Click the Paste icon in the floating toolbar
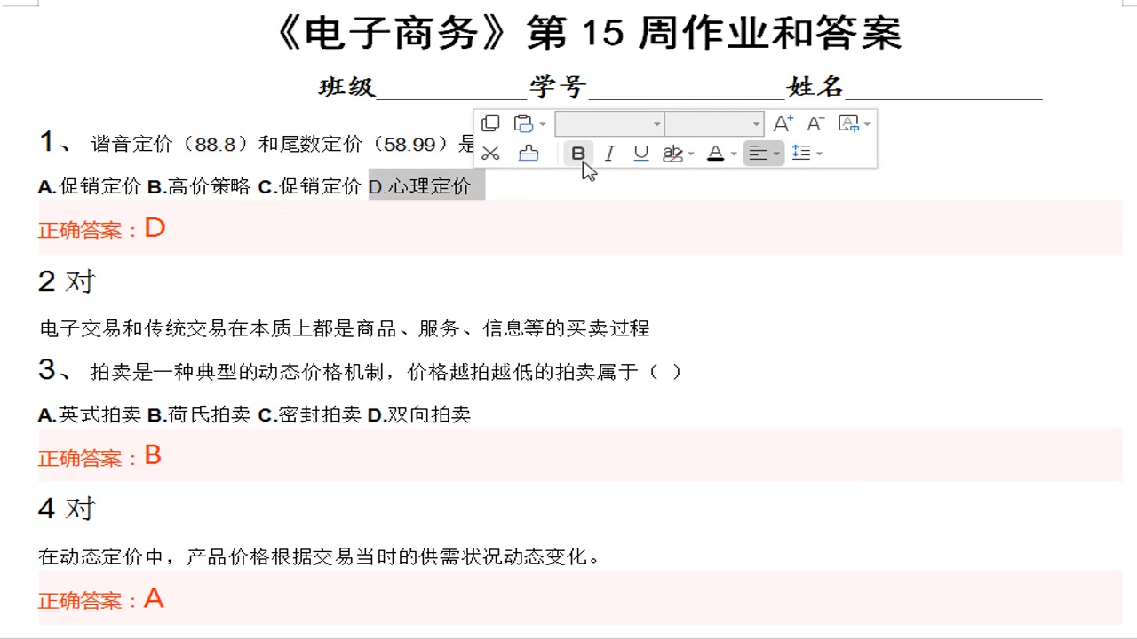 (x=524, y=123)
